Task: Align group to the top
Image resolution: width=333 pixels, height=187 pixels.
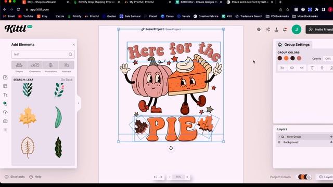Action: (x=312, y=68)
